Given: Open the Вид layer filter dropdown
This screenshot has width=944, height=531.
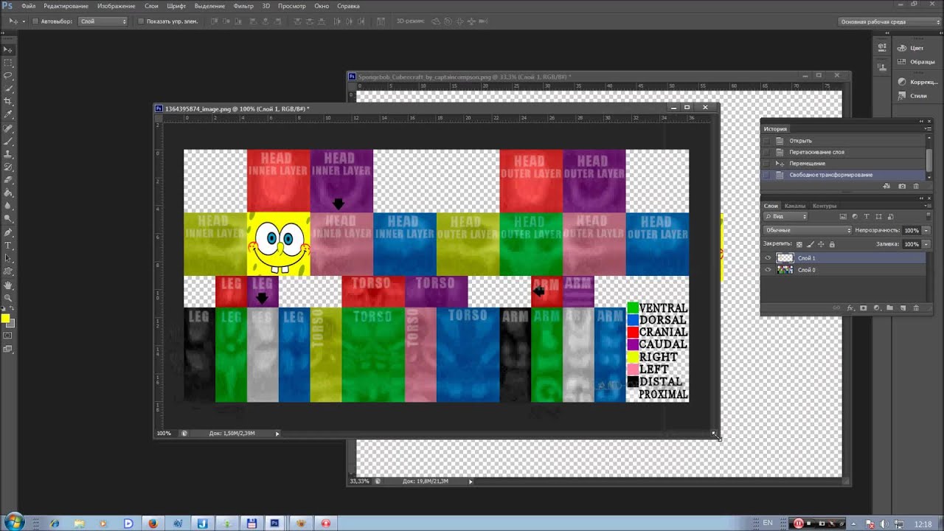Looking at the screenshot, I should (x=785, y=217).
